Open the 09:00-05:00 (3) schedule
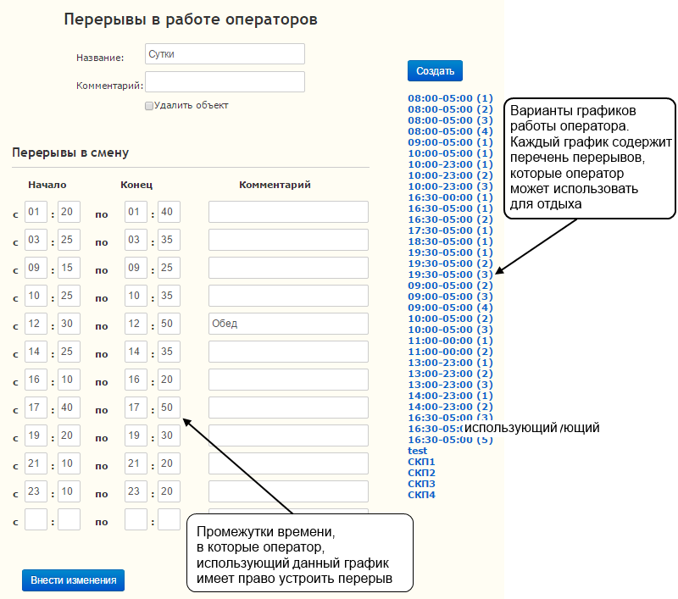 click(451, 297)
